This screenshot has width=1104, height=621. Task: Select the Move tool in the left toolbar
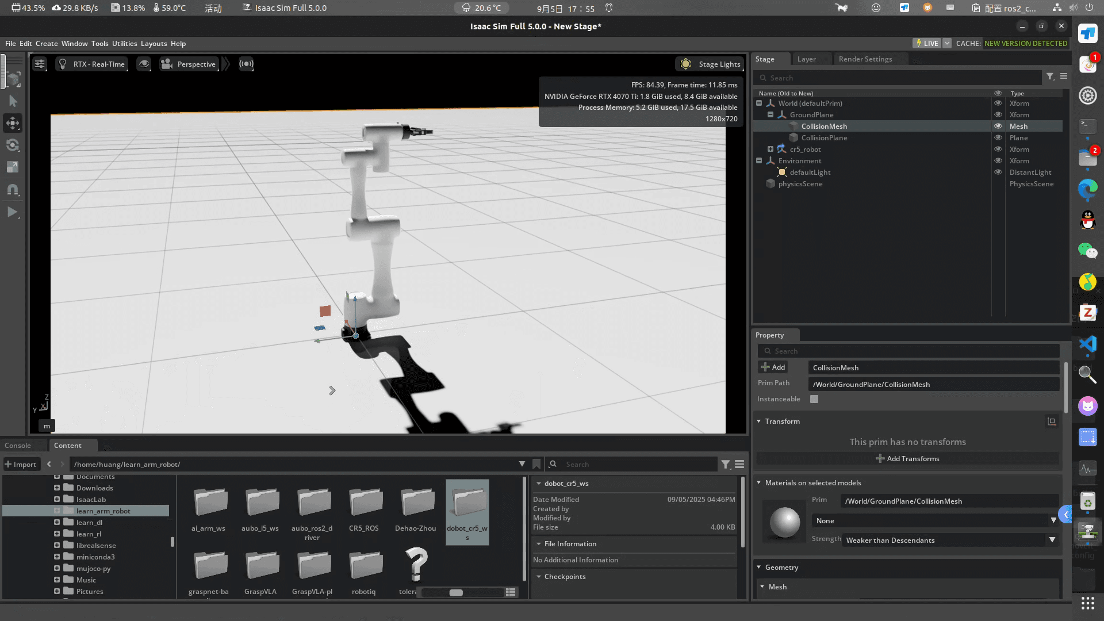(13, 122)
